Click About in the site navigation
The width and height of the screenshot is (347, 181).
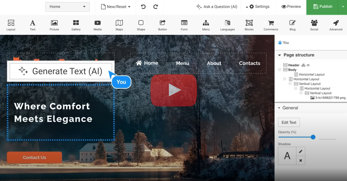pos(214,63)
